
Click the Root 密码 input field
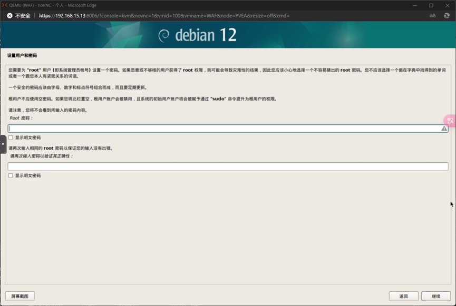[228, 129]
